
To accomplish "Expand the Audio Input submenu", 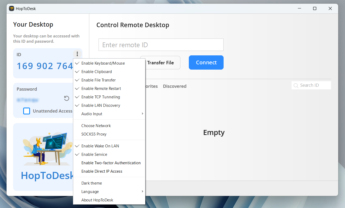I will [x=109, y=114].
